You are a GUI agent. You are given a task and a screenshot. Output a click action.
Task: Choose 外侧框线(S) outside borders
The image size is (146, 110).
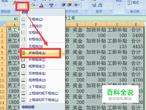coord(42,60)
